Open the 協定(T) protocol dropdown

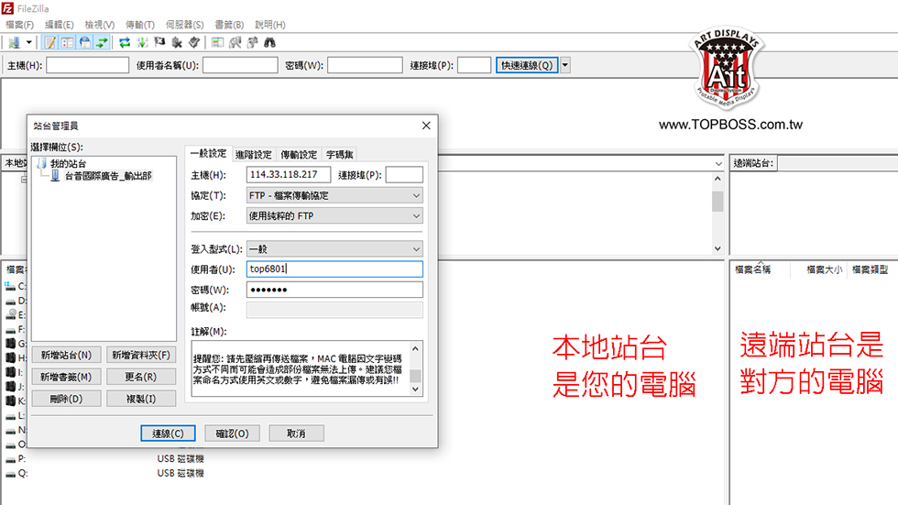click(x=334, y=195)
